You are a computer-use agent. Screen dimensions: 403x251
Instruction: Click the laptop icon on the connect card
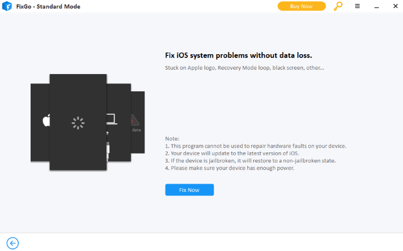[x=112, y=119]
